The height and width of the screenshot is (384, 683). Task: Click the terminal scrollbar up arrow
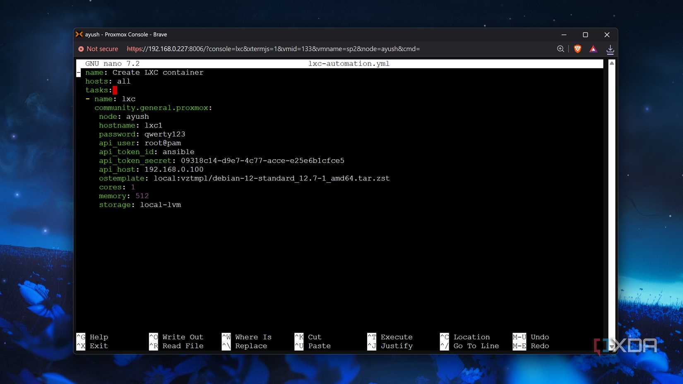click(x=612, y=63)
